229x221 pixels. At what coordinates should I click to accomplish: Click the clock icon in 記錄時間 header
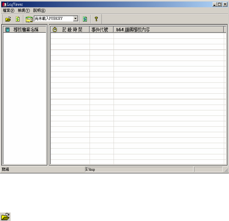point(55,30)
